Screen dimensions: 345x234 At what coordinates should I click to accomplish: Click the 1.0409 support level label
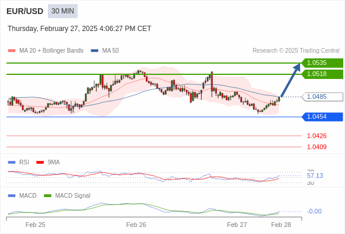(x=316, y=147)
